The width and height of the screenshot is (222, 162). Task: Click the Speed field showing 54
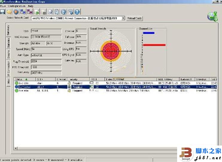(46, 49)
